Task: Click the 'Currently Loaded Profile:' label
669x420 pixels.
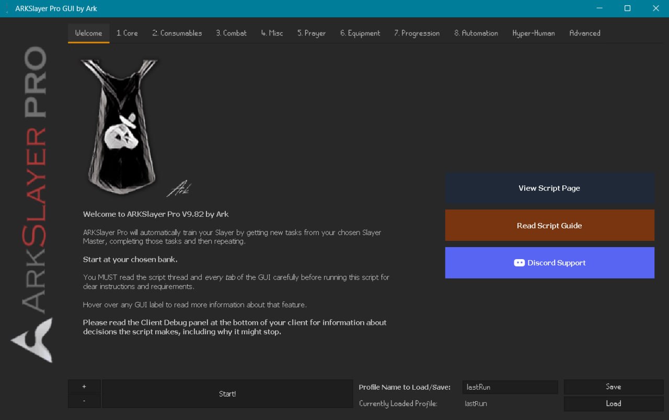Action: 398,404
